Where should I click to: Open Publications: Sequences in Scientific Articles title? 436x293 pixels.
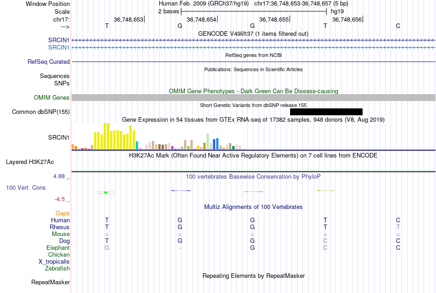253,69
